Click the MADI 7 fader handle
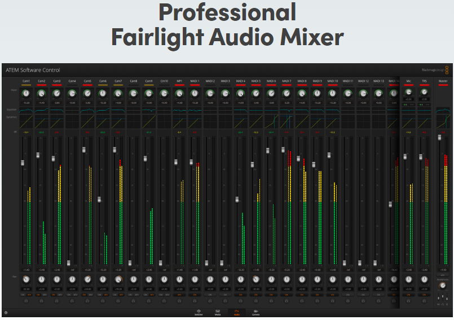Viewport: 454px width, 320px height. click(283, 150)
